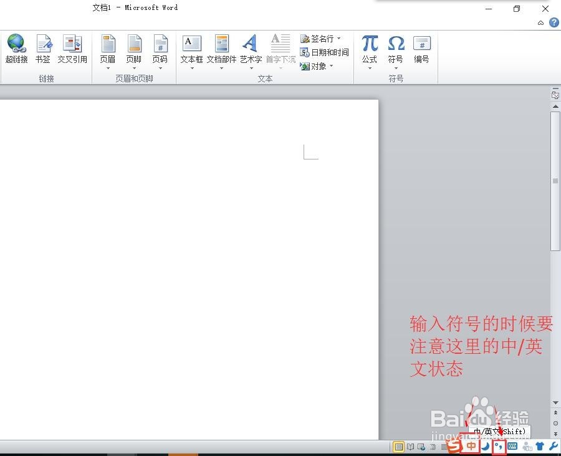This screenshot has height=456, width=561.
Task: Open header options via 页眉 button
Action: click(x=108, y=49)
